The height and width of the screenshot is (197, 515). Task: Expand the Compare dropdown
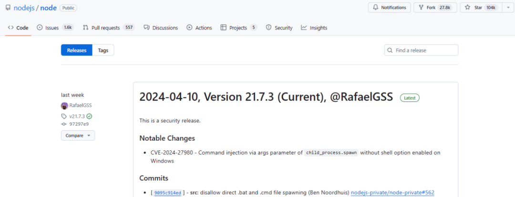click(x=78, y=135)
